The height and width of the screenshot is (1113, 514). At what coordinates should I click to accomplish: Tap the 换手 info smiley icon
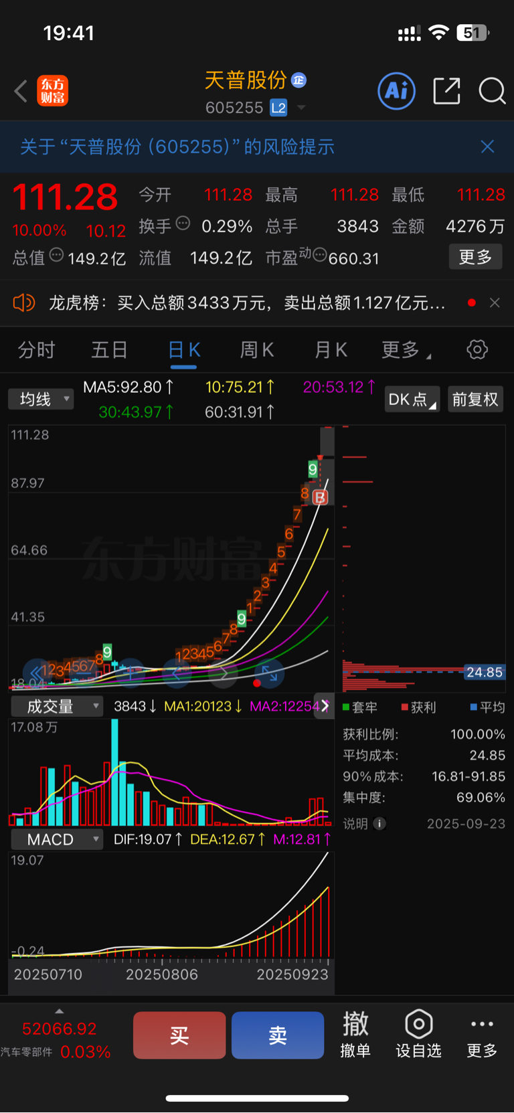point(183,223)
